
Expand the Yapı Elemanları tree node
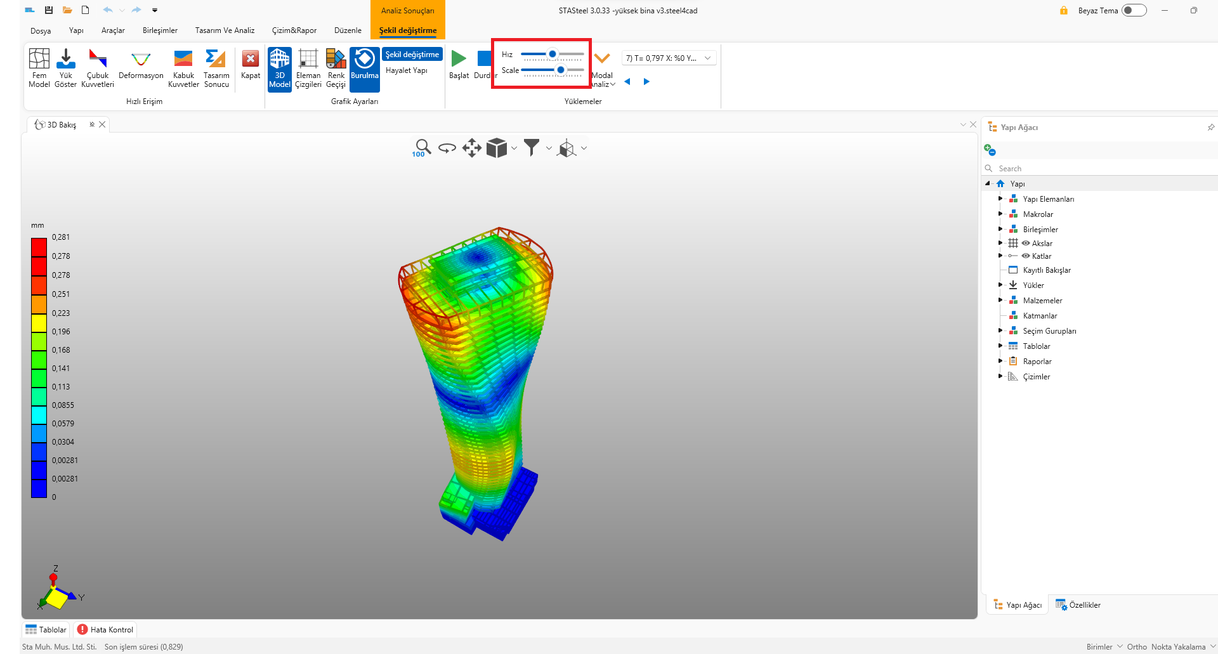coord(1000,199)
